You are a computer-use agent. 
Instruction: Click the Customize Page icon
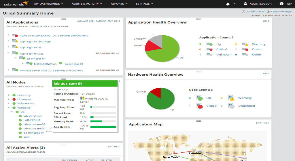point(268,11)
